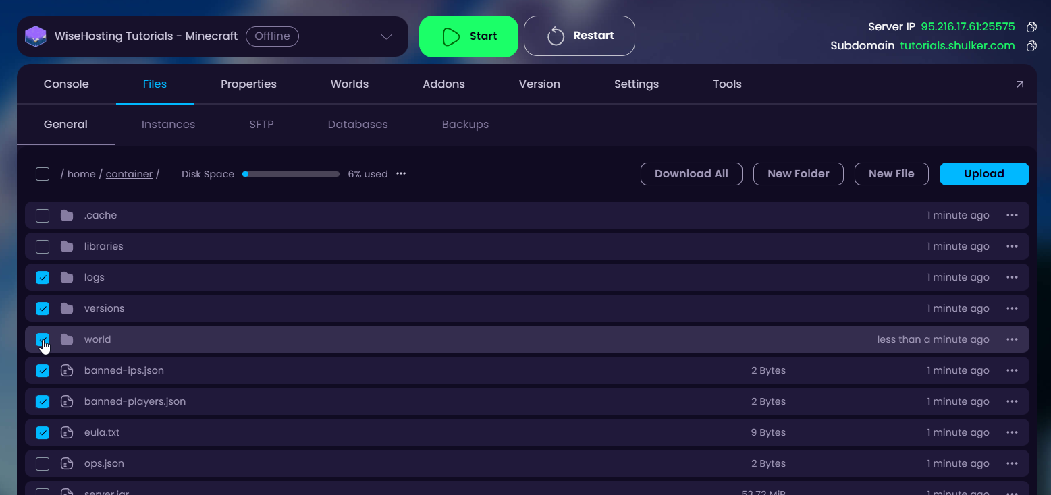1051x495 pixels.
Task: Select the Files tab
Action: point(155,84)
